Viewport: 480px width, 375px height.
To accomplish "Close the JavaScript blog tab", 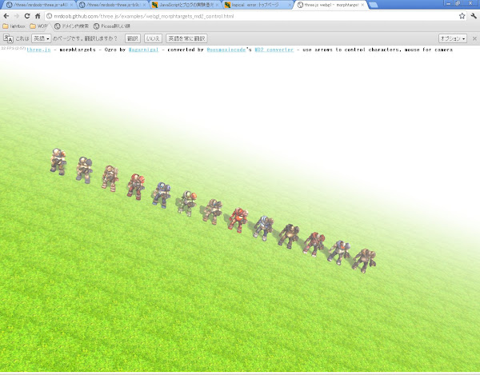I will [217, 5].
